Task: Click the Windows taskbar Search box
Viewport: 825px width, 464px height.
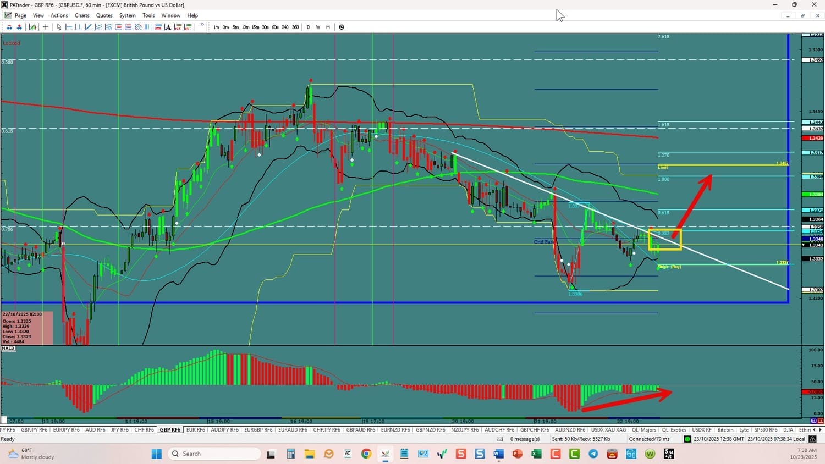Action: 215,454
